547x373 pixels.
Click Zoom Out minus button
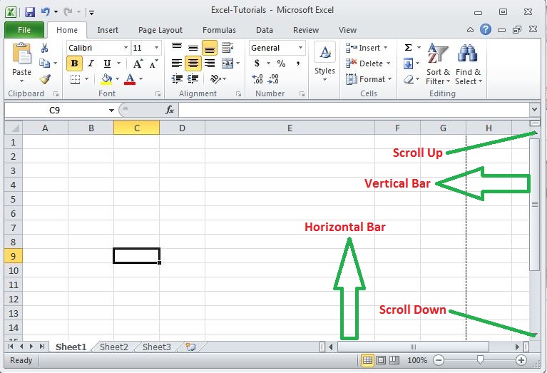(x=439, y=360)
